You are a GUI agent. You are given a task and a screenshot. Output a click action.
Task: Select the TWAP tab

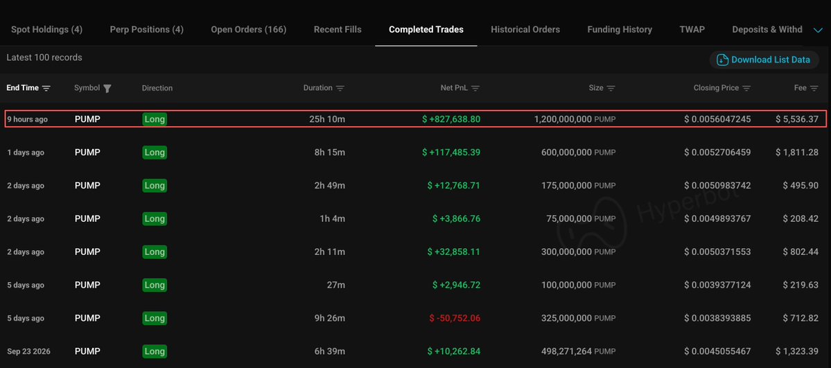click(692, 30)
